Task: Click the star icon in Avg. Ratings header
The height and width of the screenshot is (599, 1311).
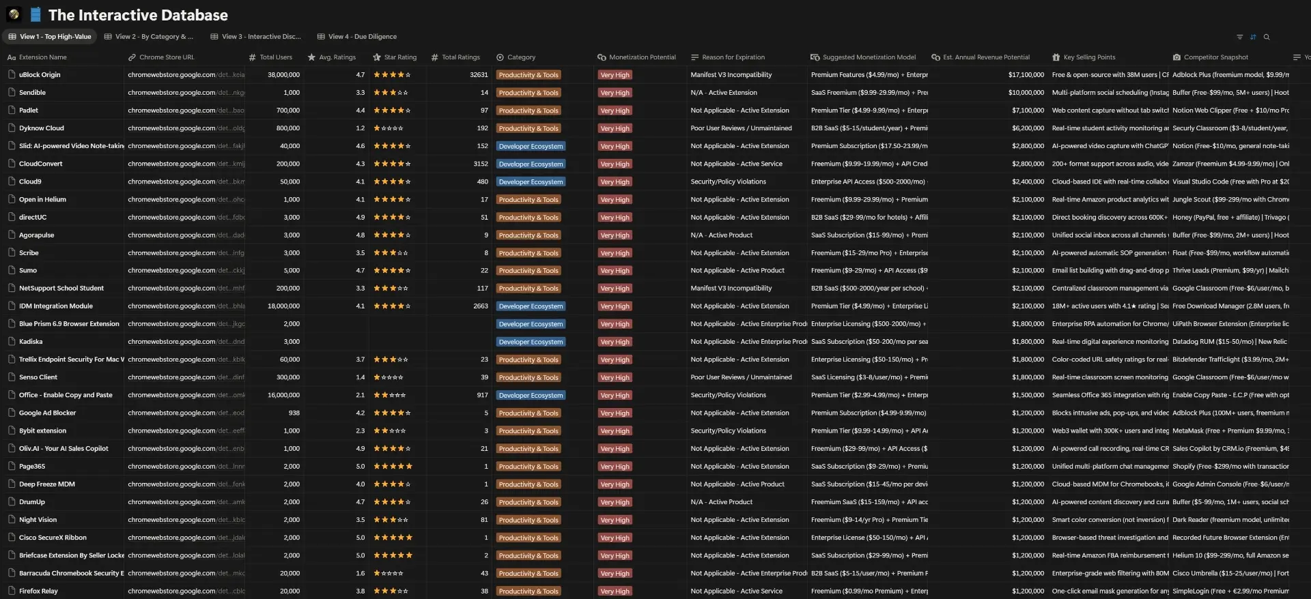Action: [312, 57]
